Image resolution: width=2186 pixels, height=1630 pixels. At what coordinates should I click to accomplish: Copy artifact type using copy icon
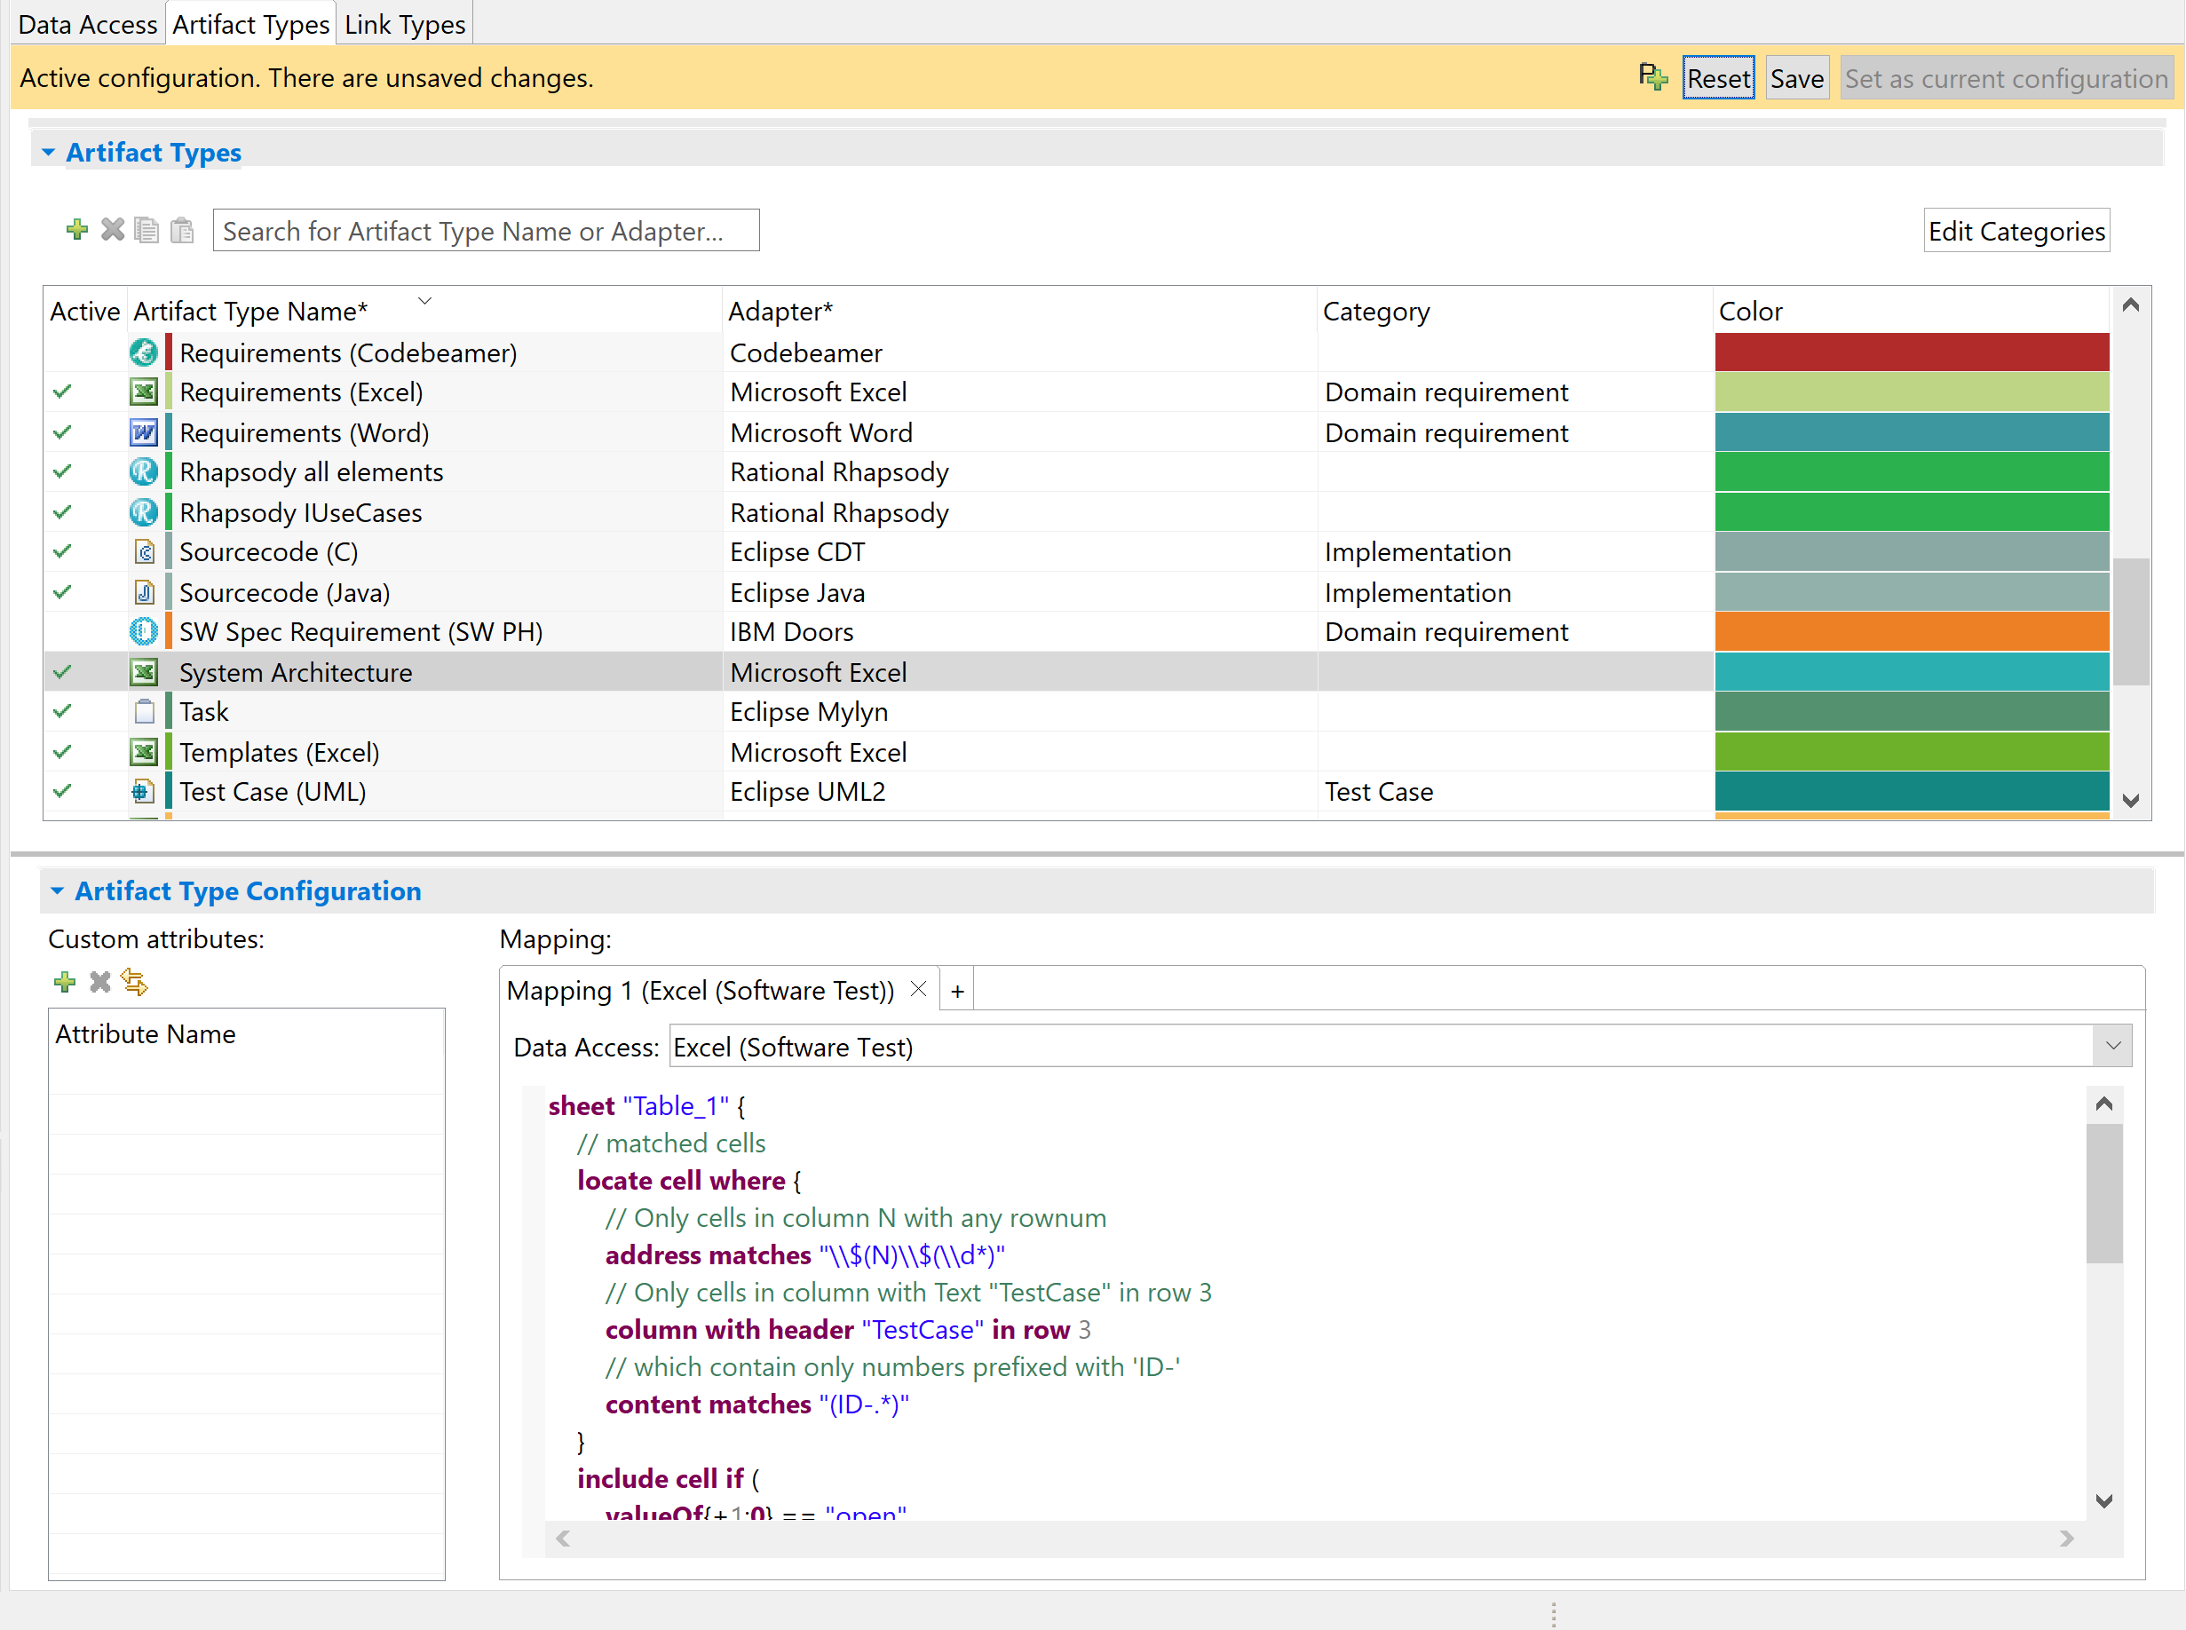(x=147, y=230)
